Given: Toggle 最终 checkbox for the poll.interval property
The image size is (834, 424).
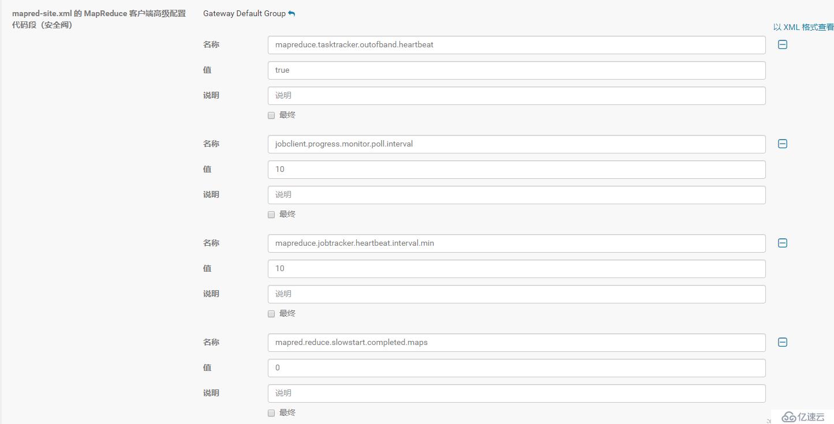Looking at the screenshot, I should pos(271,215).
